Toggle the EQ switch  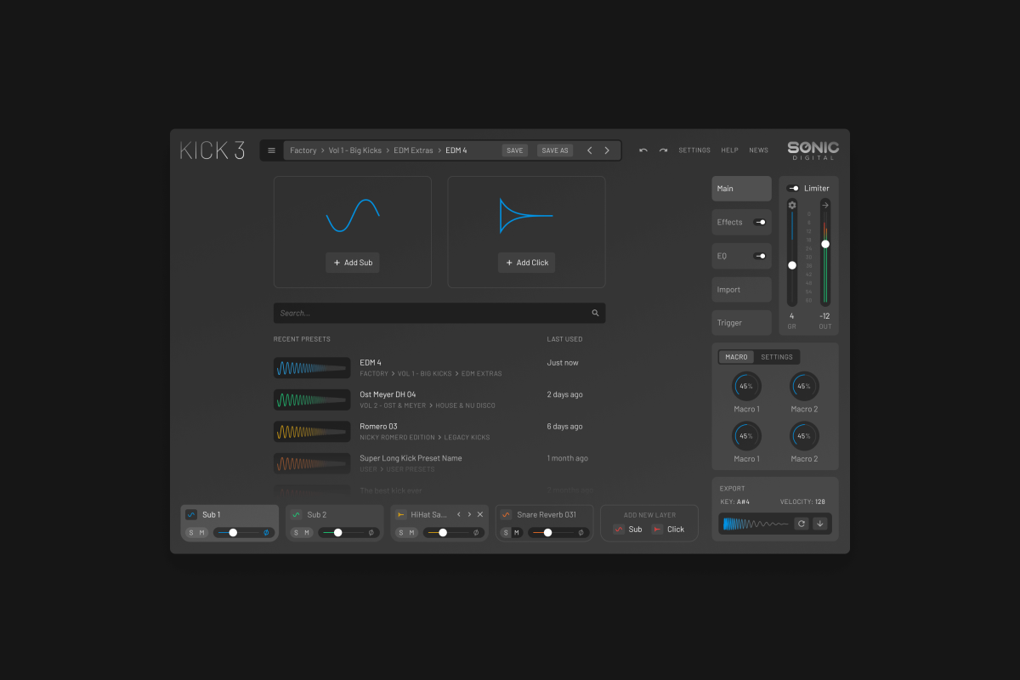click(759, 256)
